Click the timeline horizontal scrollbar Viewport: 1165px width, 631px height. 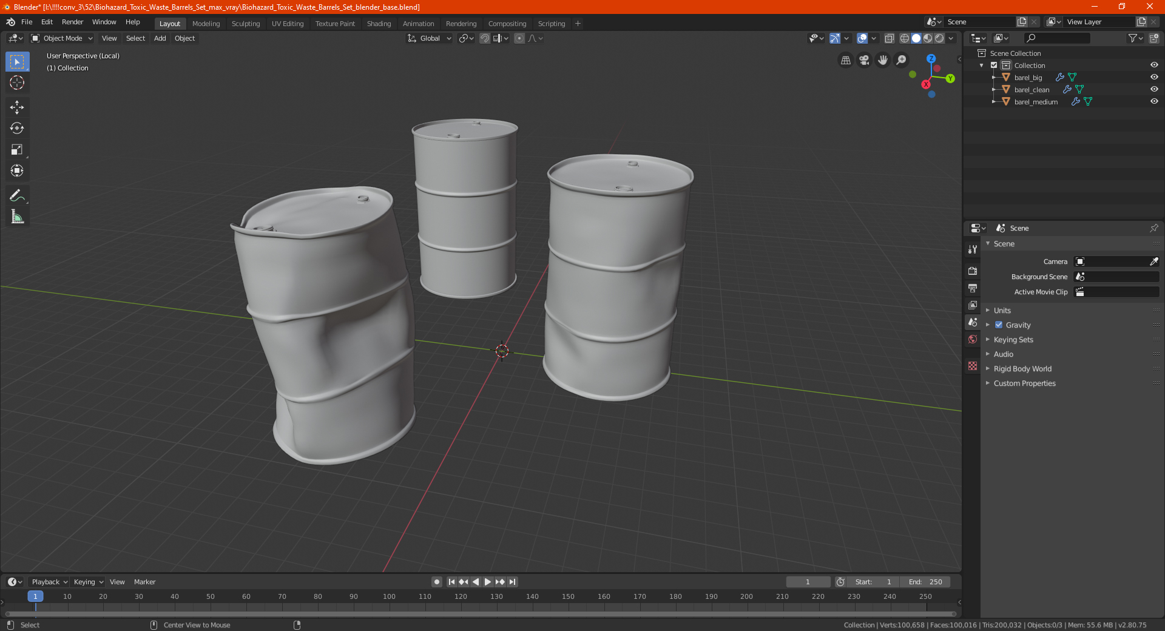coord(479,614)
